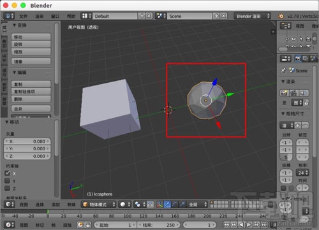Click the 镜像 mirror button
Image resolution: width=319 pixels, height=230 pixels.
[31, 61]
